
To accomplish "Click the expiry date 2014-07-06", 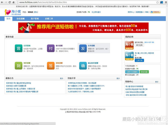I will coord(149,42).
